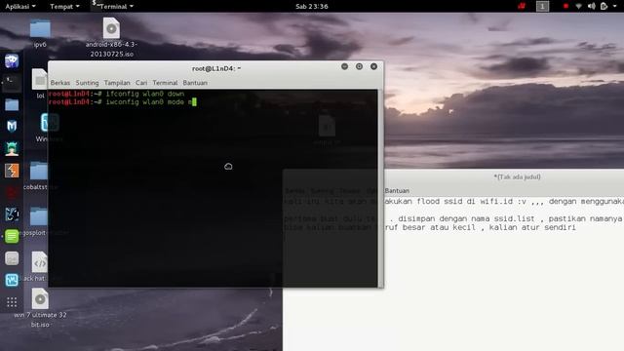Screen dimensions: 624x351
Task: Open the Wi-Fi network status icon
Action: pos(578,6)
